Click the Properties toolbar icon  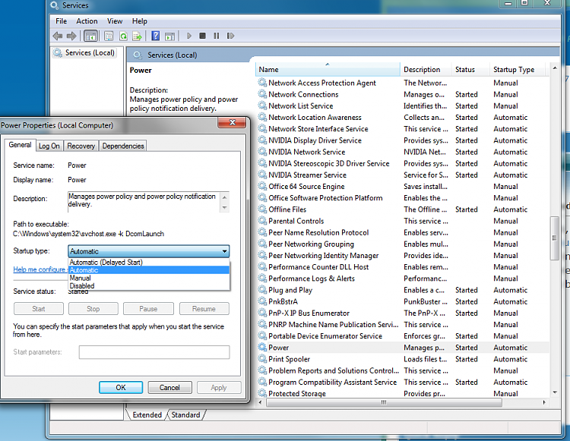coord(109,36)
